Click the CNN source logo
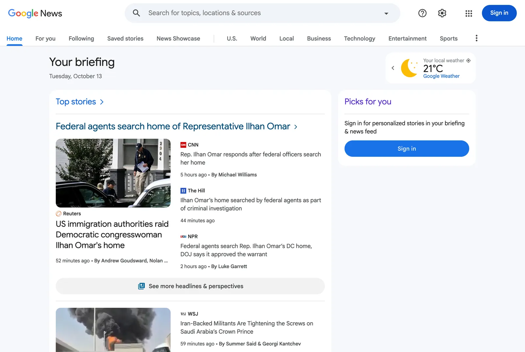 (183, 145)
